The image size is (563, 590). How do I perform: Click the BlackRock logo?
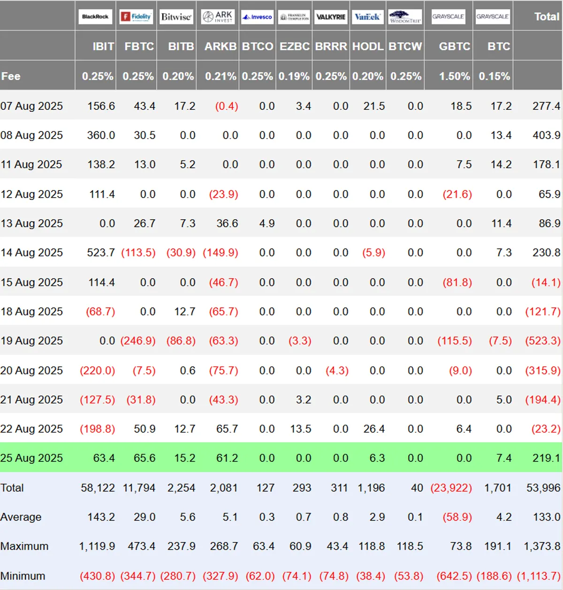point(95,16)
